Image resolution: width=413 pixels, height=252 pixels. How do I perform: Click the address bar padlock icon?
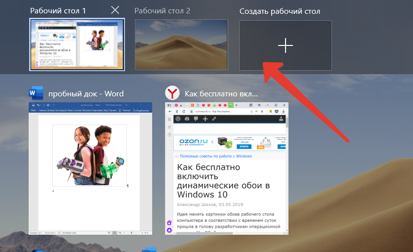(192, 112)
